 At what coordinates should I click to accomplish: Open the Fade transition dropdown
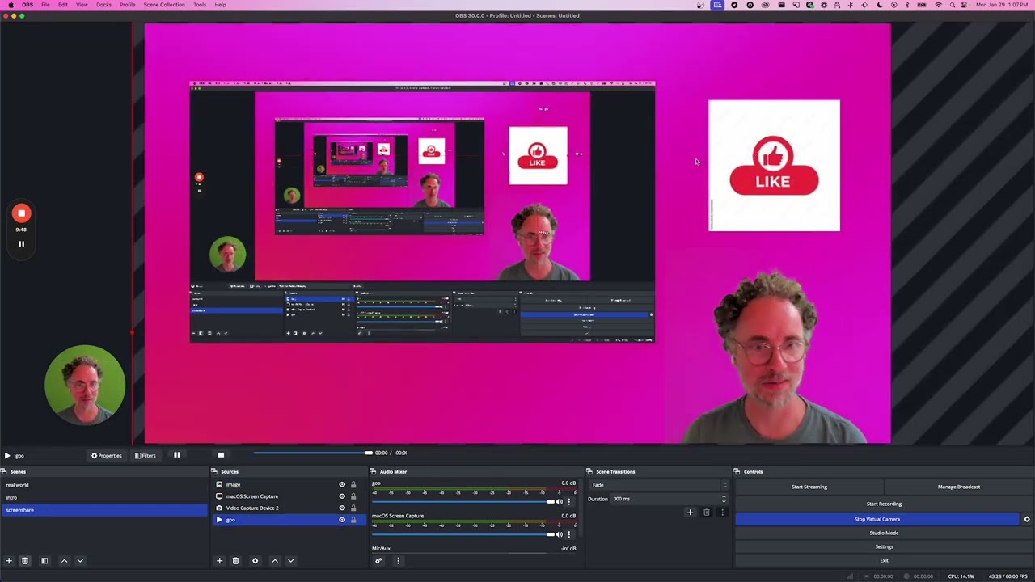pos(659,485)
